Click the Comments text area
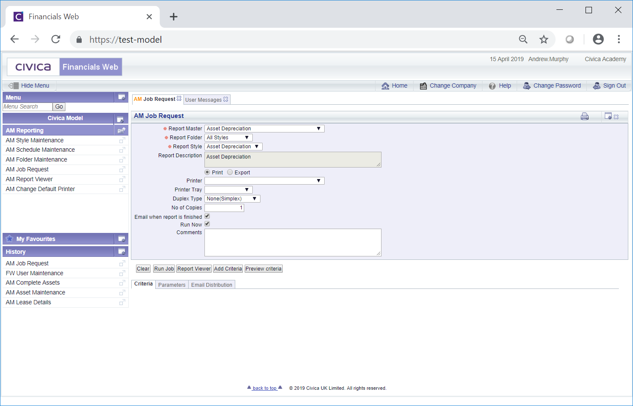 pos(293,242)
